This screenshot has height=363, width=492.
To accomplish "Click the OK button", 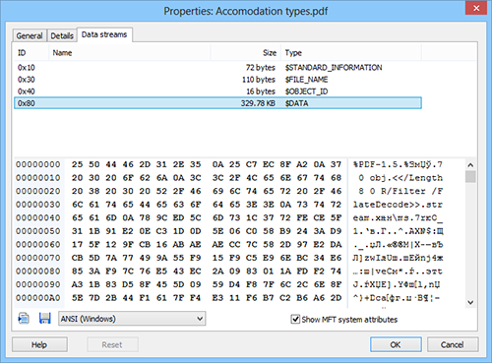I will (x=396, y=344).
